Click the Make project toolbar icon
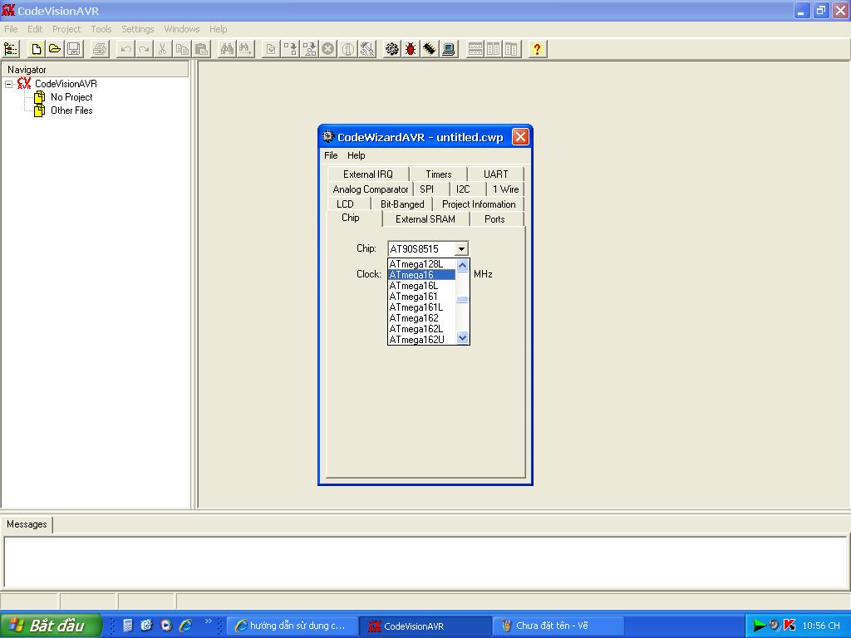Image resolution: width=851 pixels, height=638 pixels. [x=309, y=49]
